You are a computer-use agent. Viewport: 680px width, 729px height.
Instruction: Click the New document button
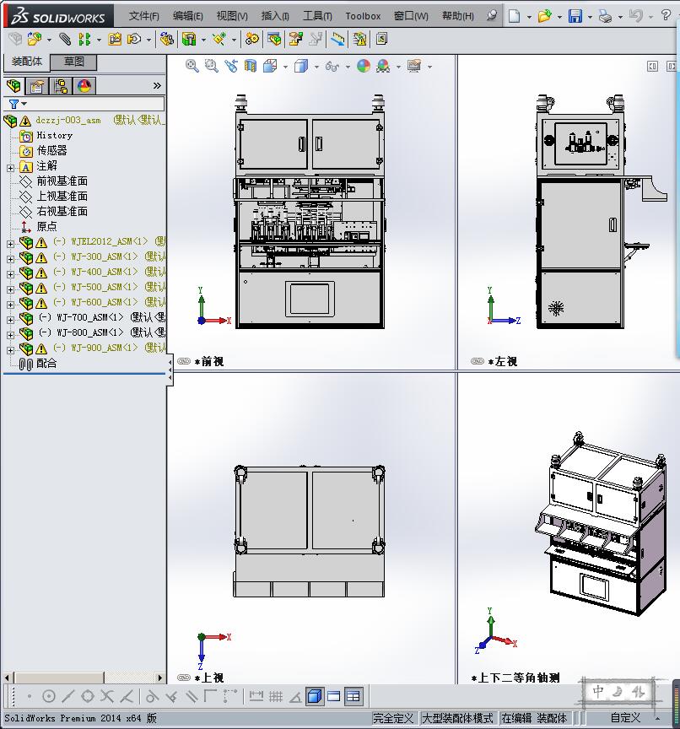pyautogui.click(x=514, y=16)
